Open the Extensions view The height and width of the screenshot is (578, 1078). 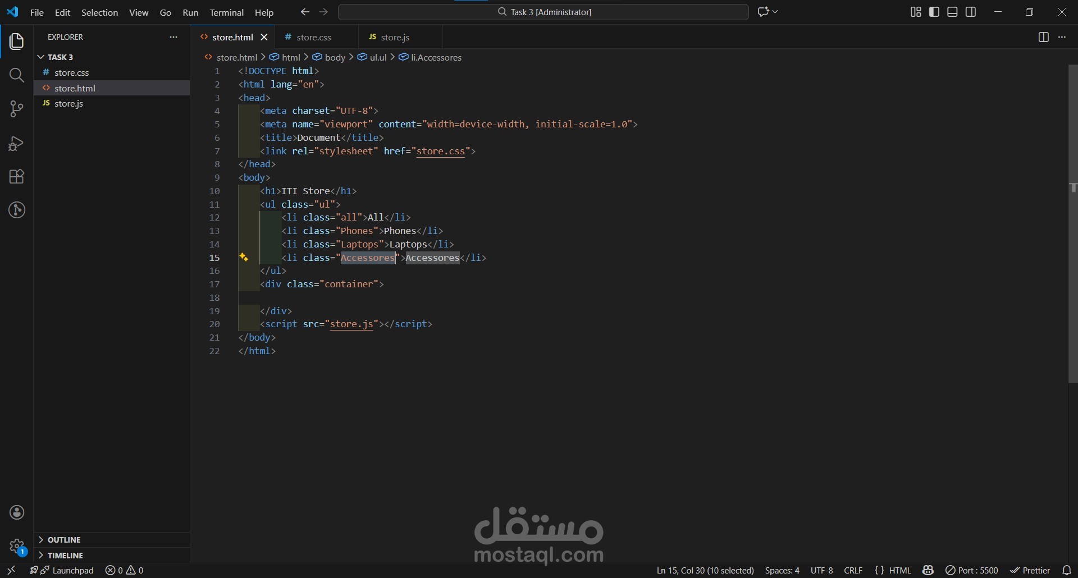pos(17,177)
